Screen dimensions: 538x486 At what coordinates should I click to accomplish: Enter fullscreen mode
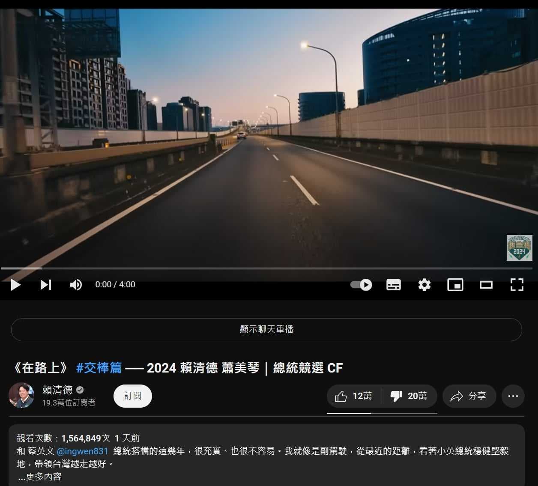pyautogui.click(x=517, y=285)
